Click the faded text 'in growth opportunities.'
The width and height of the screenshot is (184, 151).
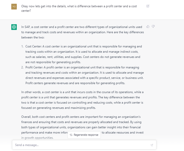click(37, 138)
